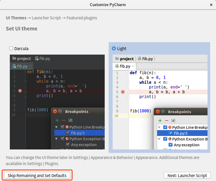Toggle fib.py:5 checkbox in Light preview
Screen dimensions: 216x181
click(170, 133)
